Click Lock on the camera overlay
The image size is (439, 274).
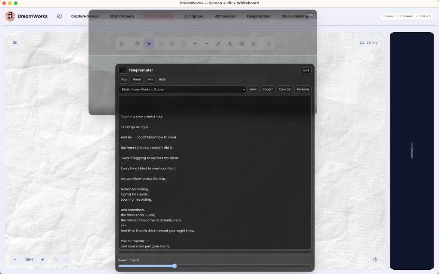click(310, 15)
